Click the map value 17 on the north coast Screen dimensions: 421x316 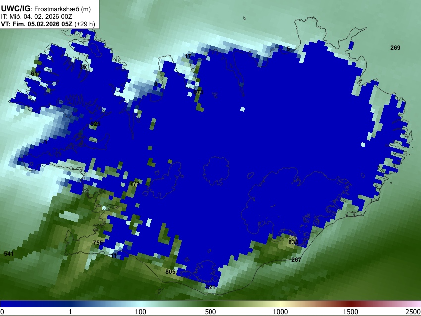coord(188,56)
